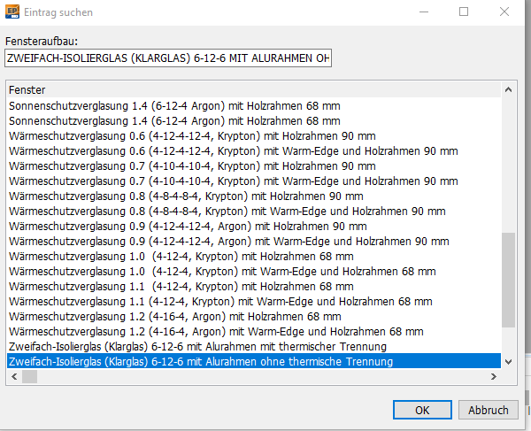Close the Eintrag suchen dialog window
Viewport: 531px width, 431px height.
506,12
